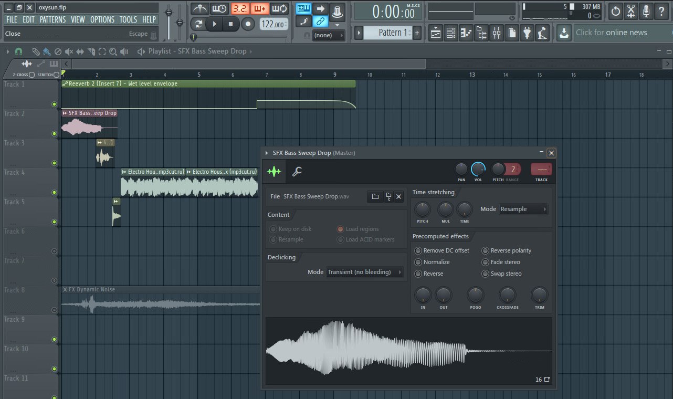This screenshot has height=399, width=673.
Task: Open Declicking Mode Transient dropdown
Action: [365, 272]
